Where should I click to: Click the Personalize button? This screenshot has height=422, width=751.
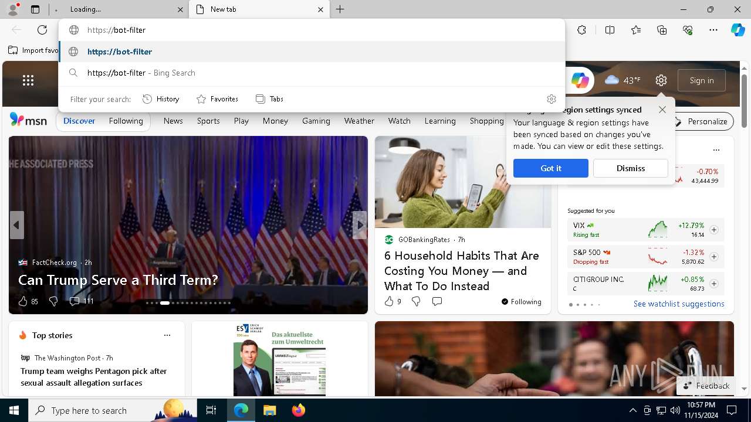coord(702,121)
